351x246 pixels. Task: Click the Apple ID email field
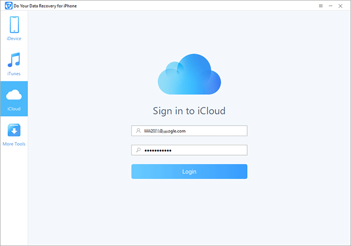(189, 131)
